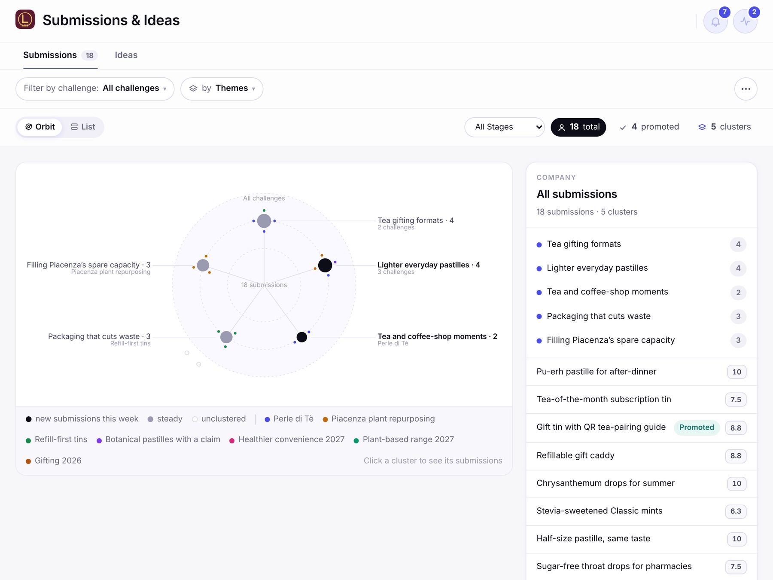Show the 5 clusters filter

724,127
